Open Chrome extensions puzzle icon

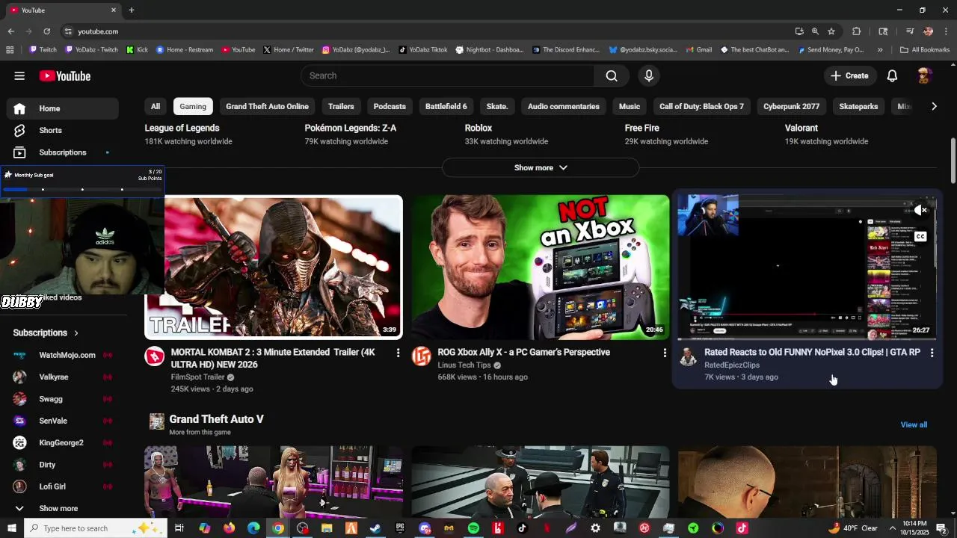coord(857,31)
